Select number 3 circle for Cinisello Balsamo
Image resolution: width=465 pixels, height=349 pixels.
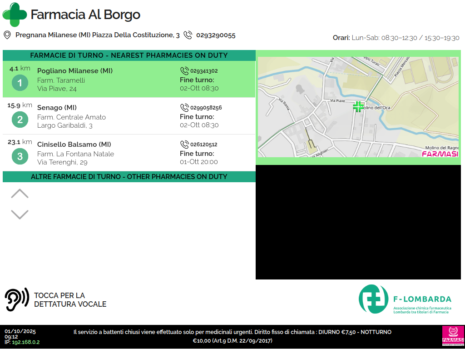click(20, 156)
